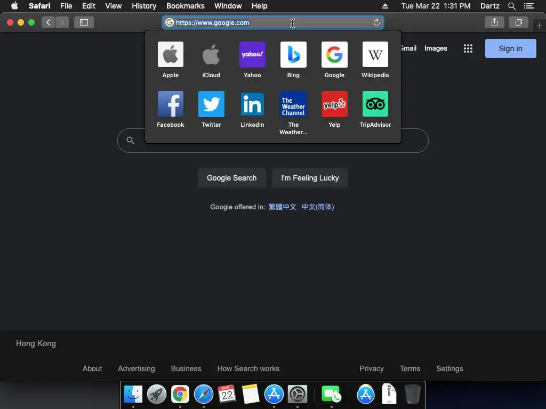Screen dimensions: 546x409
Task: Open the File menu
Action: tap(66, 6)
